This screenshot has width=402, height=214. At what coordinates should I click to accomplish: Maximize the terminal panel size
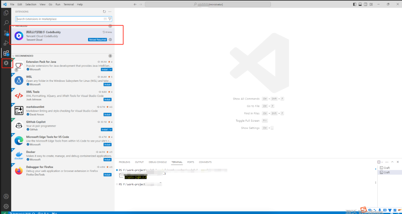pyautogui.click(x=392, y=162)
